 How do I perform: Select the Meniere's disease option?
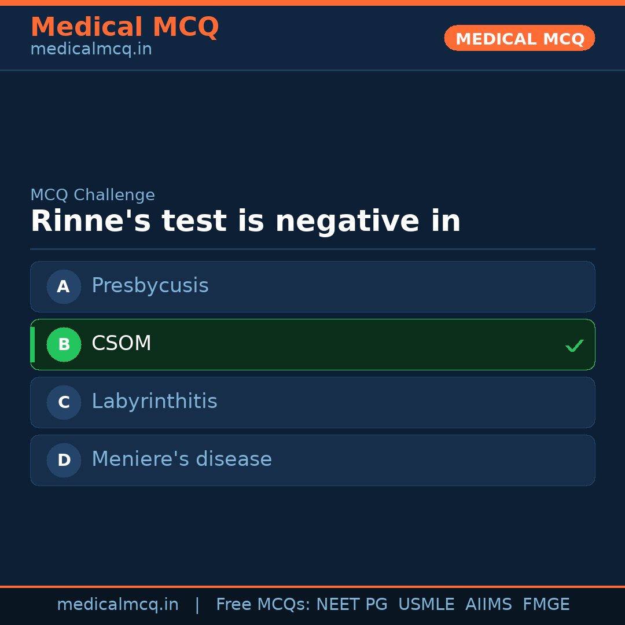click(x=182, y=459)
